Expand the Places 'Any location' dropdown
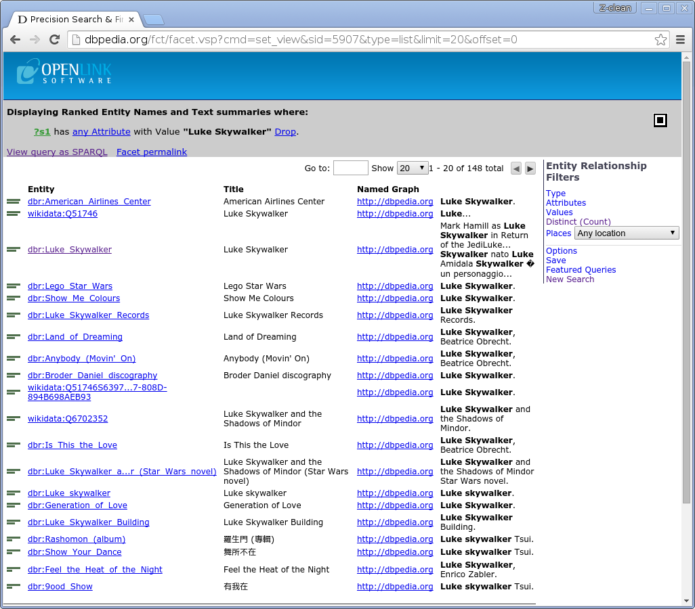The height and width of the screenshot is (609, 695). tap(627, 233)
